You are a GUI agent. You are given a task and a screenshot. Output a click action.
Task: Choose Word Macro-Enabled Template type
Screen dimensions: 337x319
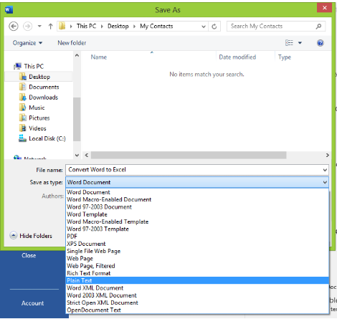click(x=197, y=222)
